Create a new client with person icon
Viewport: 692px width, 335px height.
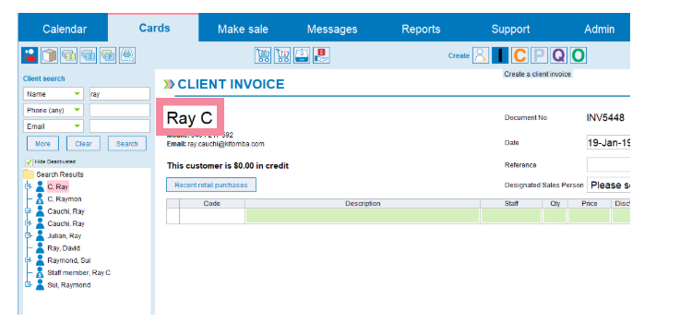pos(481,55)
